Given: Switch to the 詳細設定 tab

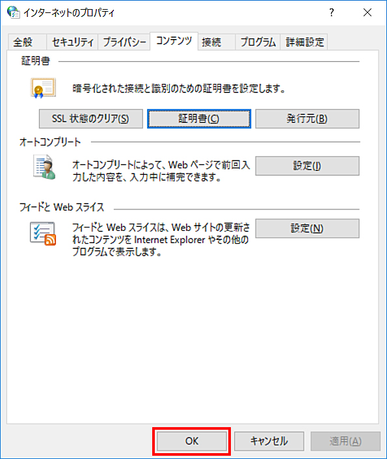Looking at the screenshot, I should tap(304, 42).
